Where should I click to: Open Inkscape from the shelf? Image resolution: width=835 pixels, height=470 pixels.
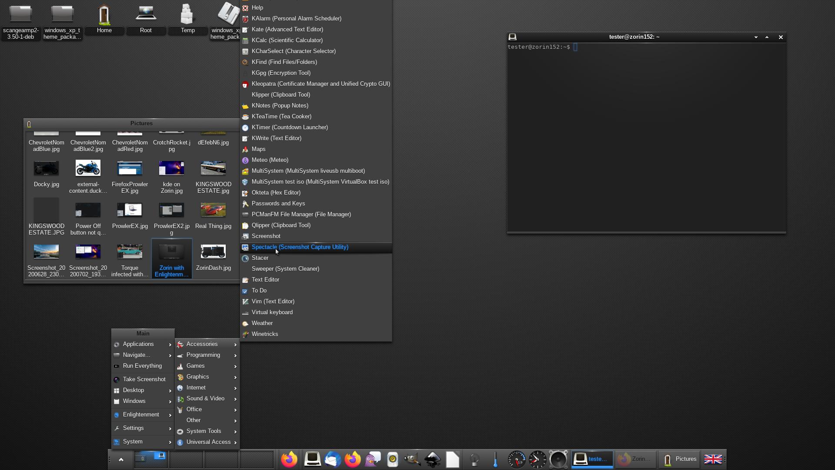click(432, 460)
